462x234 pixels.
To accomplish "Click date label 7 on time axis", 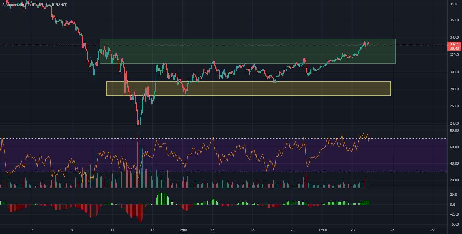I will tap(32, 230).
